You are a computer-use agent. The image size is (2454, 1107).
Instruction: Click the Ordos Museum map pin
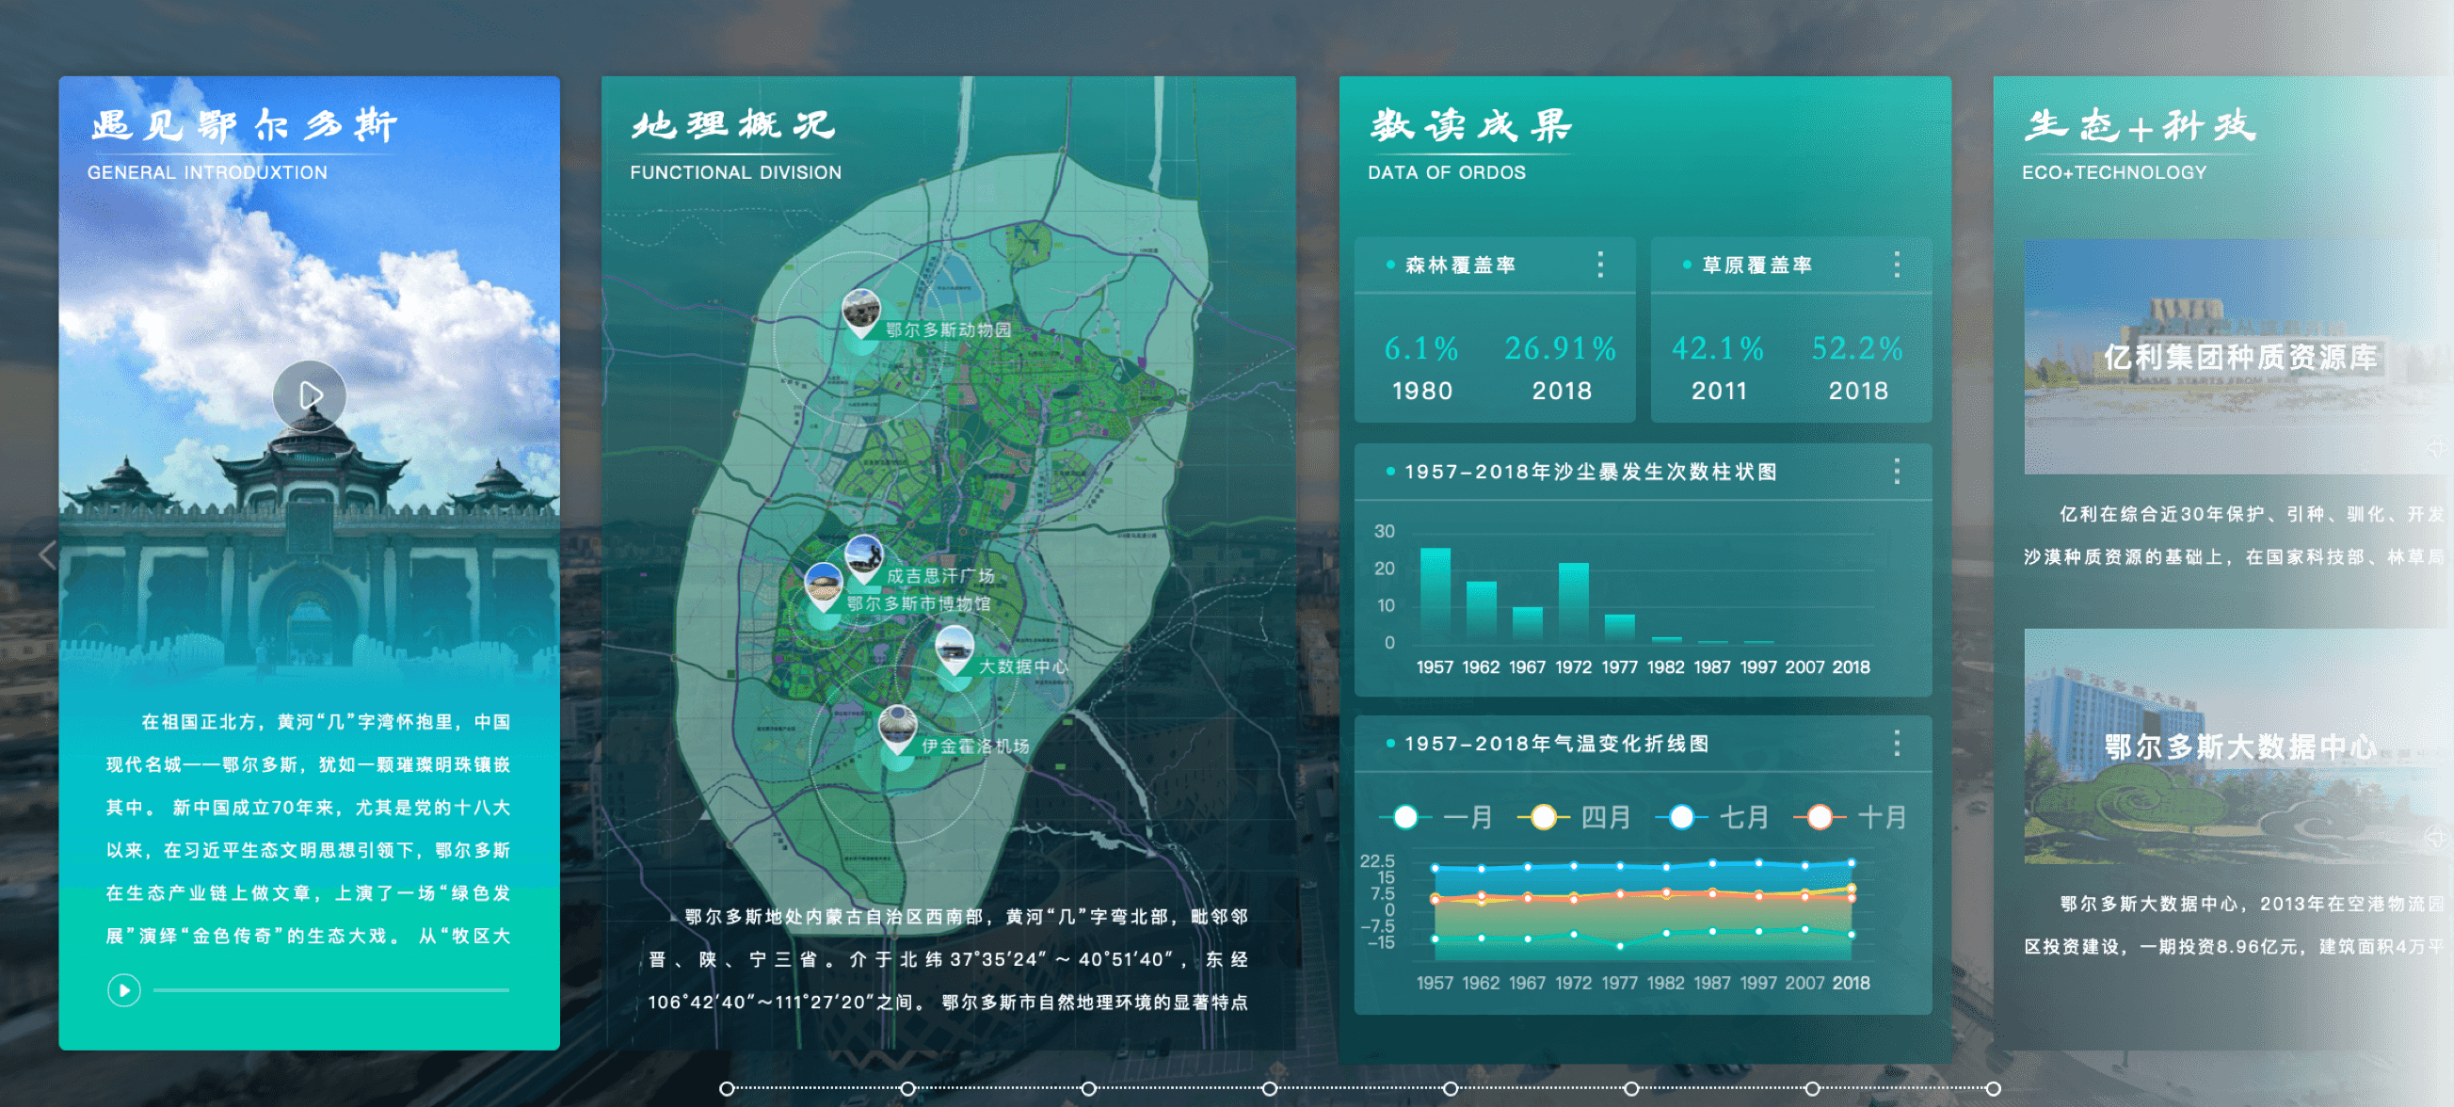click(823, 584)
